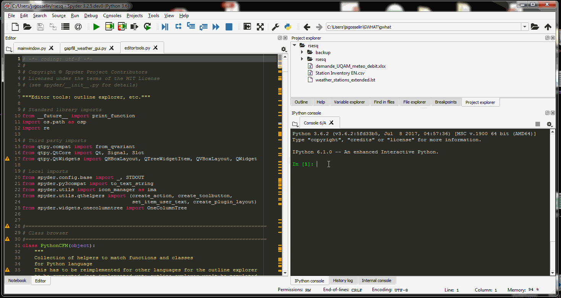Go back with the navigation arrow

point(307,27)
